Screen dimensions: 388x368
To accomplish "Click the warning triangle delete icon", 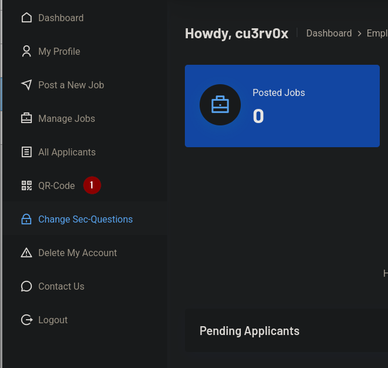I will click(x=26, y=253).
